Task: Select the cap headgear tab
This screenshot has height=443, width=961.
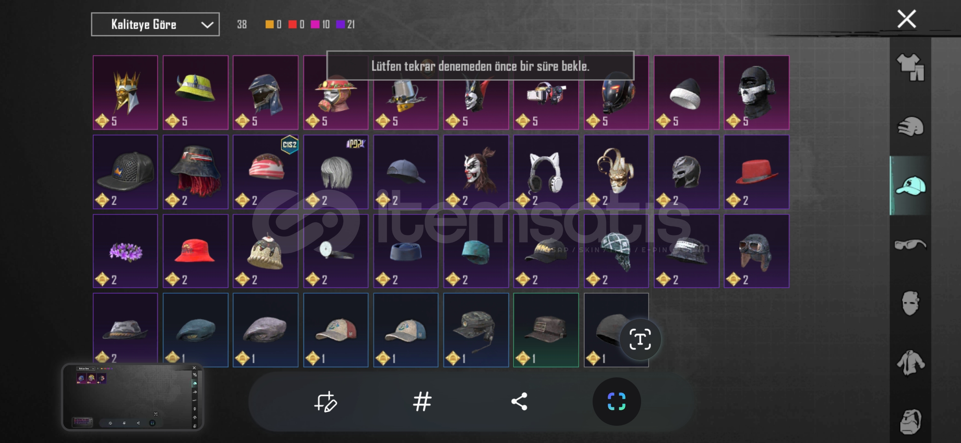Action: [x=910, y=186]
